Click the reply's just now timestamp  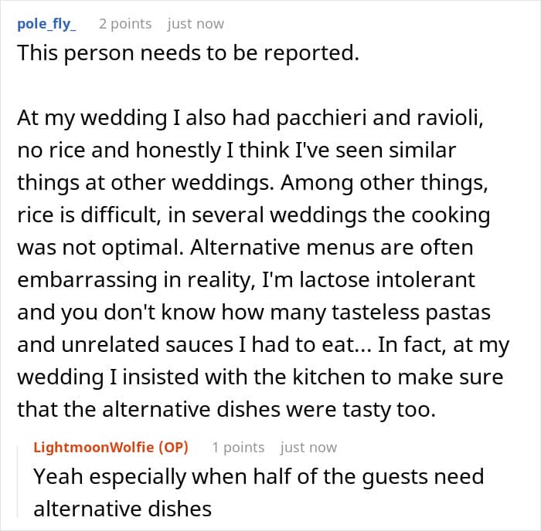[x=308, y=448]
